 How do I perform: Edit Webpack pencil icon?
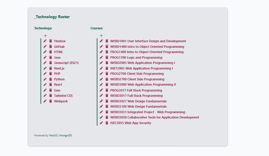(x=45, y=101)
